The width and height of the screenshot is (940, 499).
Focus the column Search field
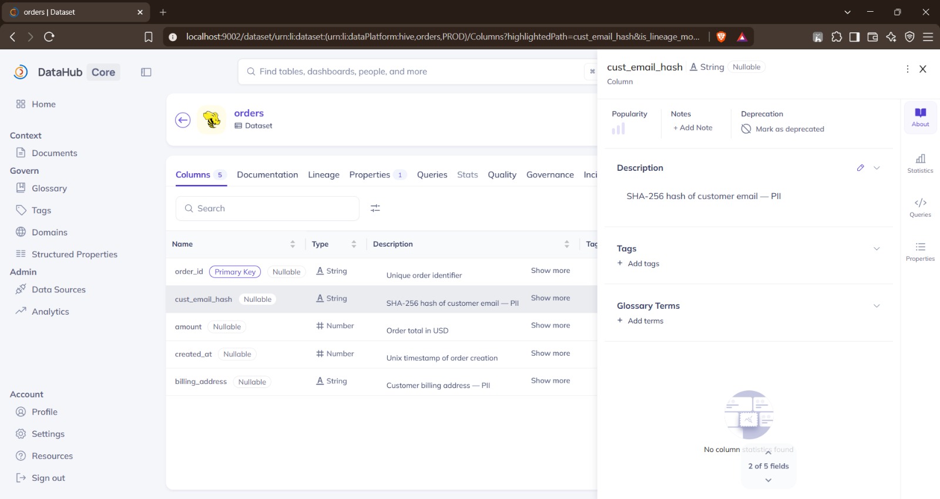(x=267, y=208)
